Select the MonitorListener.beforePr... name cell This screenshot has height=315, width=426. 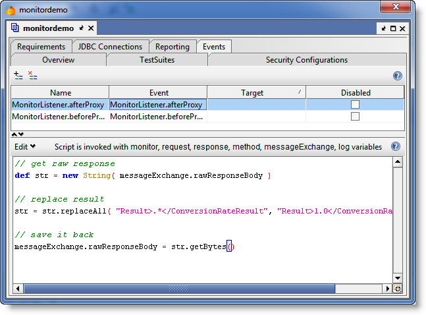pyautogui.click(x=60, y=117)
